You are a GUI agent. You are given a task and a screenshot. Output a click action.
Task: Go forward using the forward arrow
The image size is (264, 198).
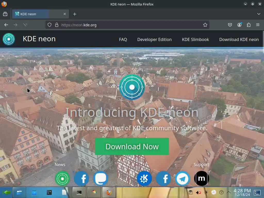(15, 25)
